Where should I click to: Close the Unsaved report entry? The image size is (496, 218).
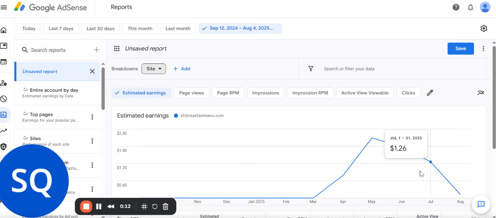coord(92,71)
